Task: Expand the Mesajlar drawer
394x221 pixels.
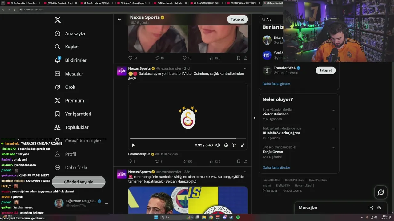Action: (x=379, y=208)
